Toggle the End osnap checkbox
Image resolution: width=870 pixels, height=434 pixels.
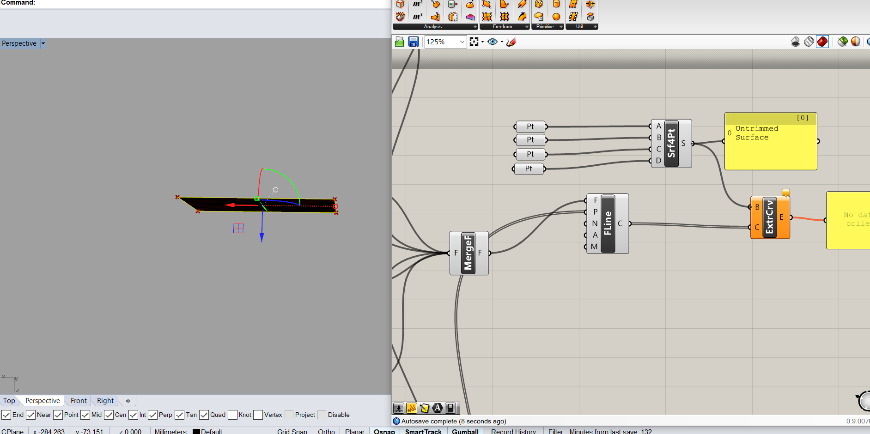tap(6, 415)
